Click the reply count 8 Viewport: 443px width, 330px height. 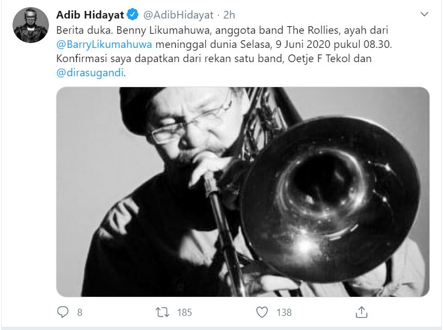click(79, 313)
